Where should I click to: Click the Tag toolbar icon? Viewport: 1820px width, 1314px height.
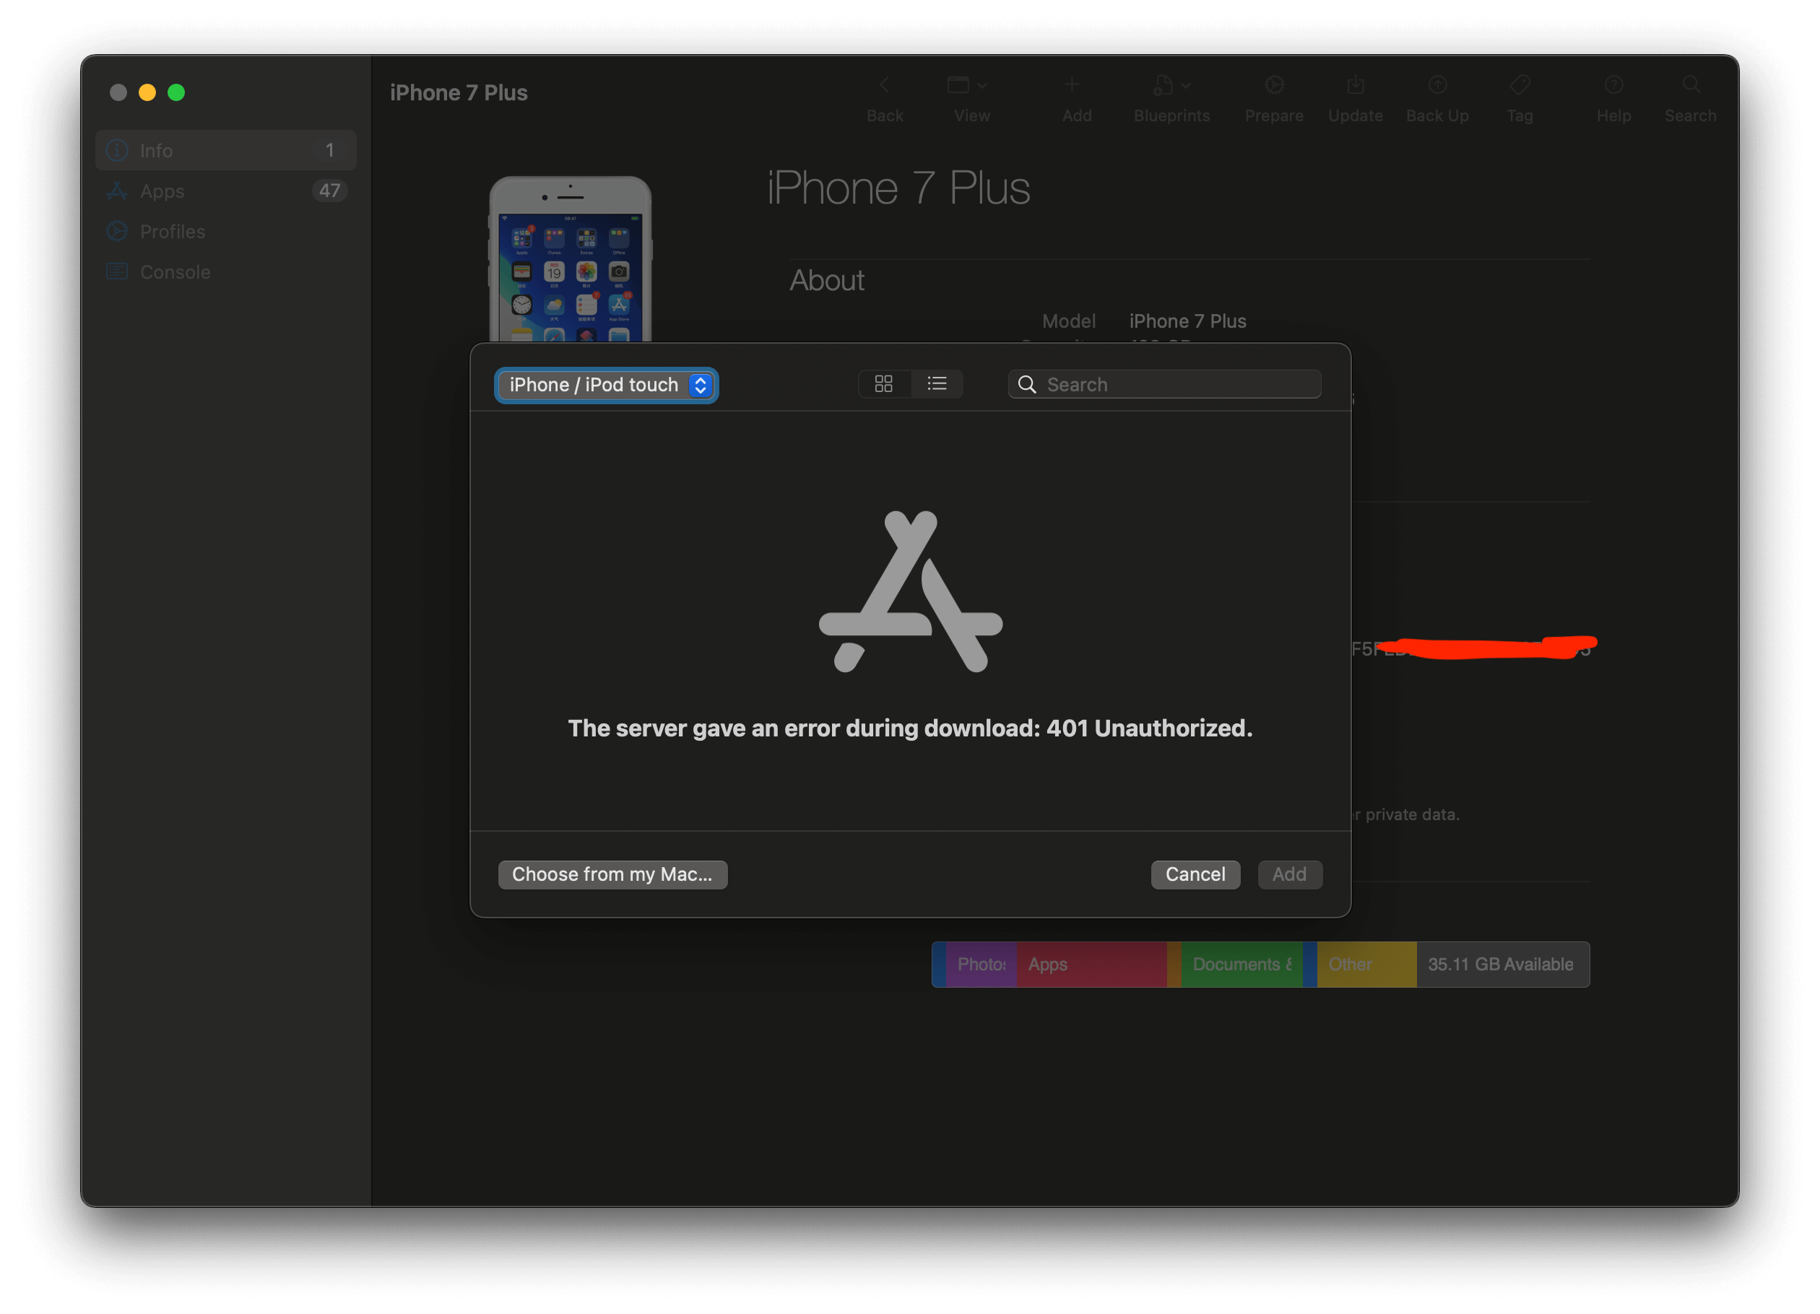pos(1519,85)
